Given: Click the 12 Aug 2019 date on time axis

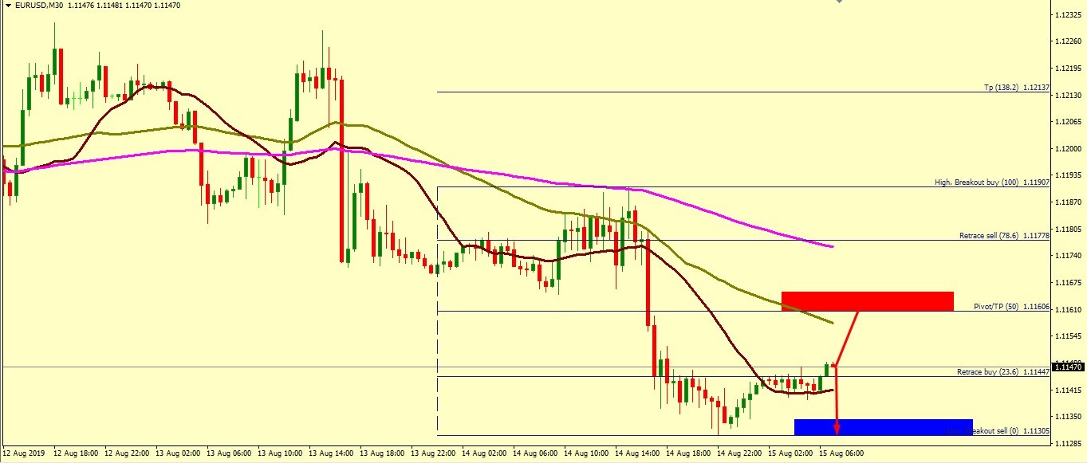Looking at the screenshot, I should [24, 453].
